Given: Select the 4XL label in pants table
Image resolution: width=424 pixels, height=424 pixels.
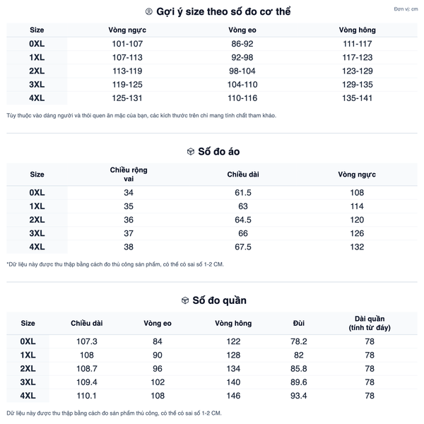Looking at the screenshot, I should (28, 395).
